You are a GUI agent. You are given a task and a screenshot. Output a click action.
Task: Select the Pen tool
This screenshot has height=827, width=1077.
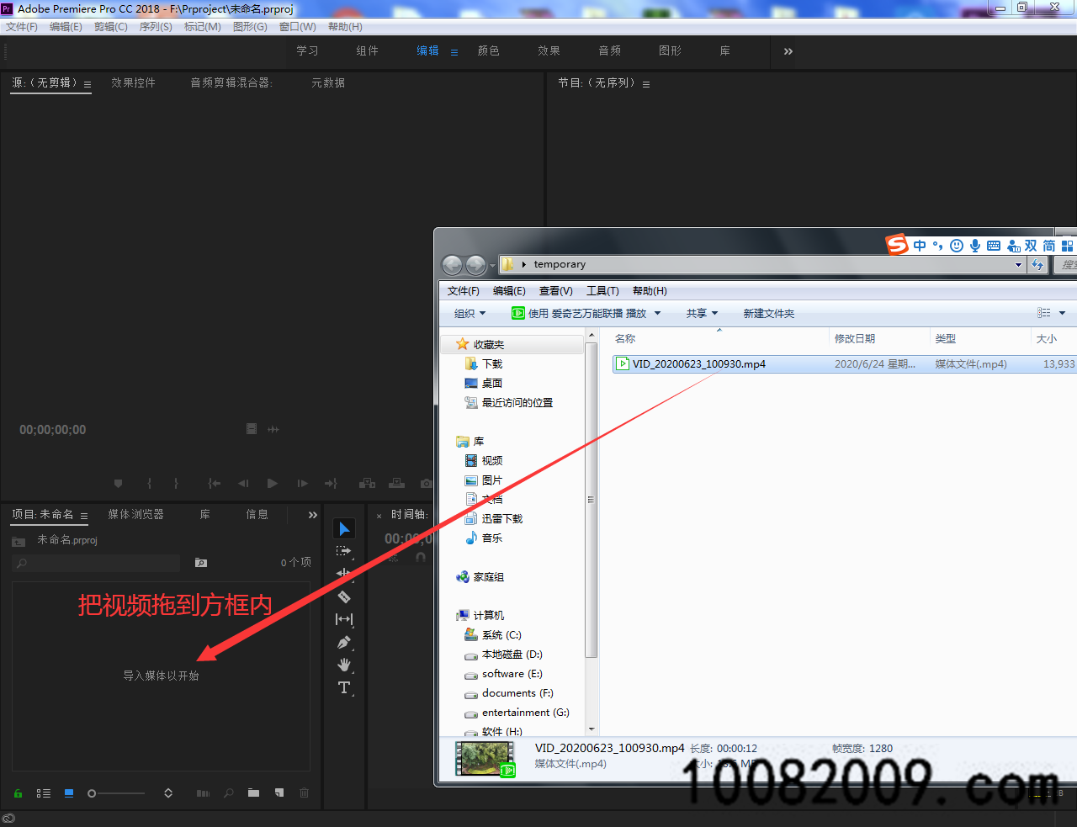(343, 643)
